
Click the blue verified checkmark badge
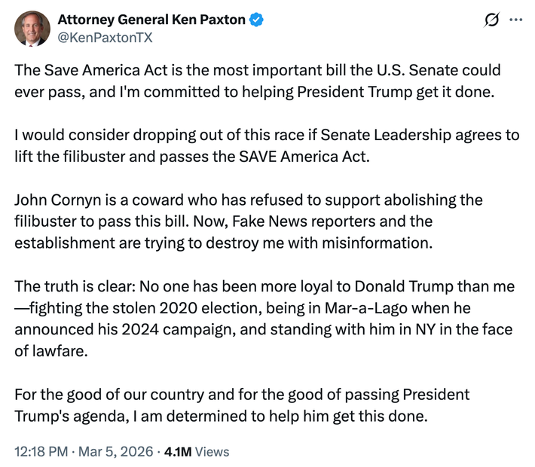(257, 20)
